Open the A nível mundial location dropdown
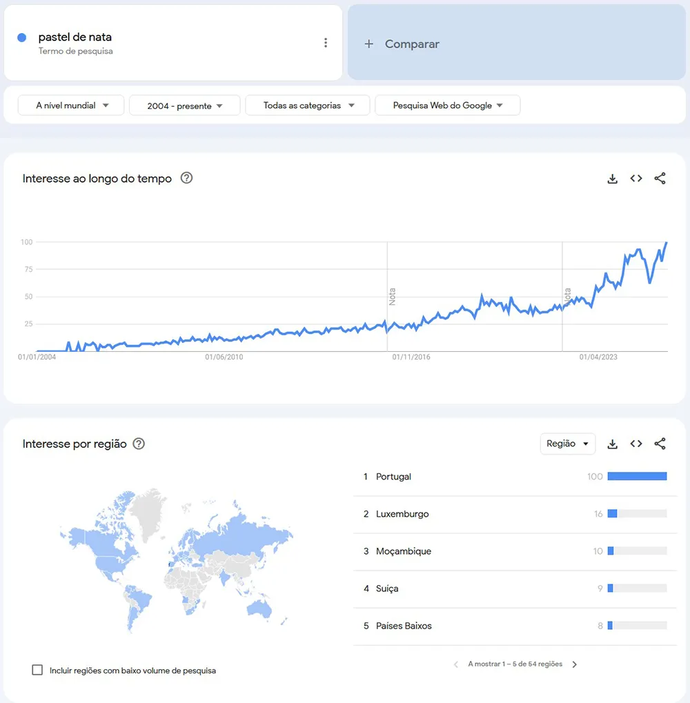This screenshot has height=703, width=690. (70, 105)
